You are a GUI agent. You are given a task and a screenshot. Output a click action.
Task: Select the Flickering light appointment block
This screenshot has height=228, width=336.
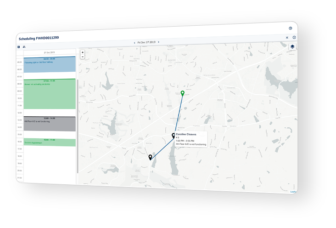[50, 65]
